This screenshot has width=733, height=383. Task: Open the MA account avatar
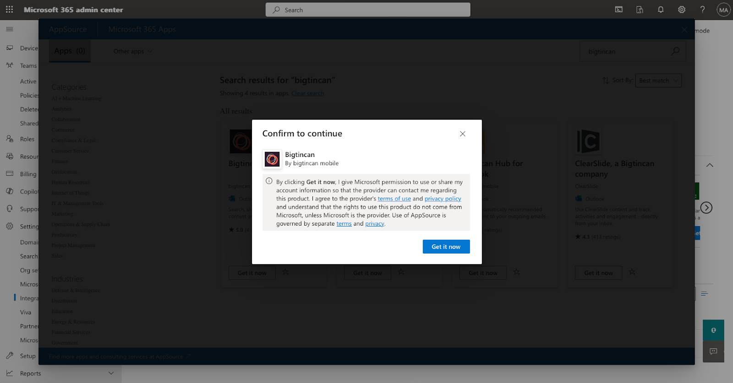pyautogui.click(x=723, y=10)
